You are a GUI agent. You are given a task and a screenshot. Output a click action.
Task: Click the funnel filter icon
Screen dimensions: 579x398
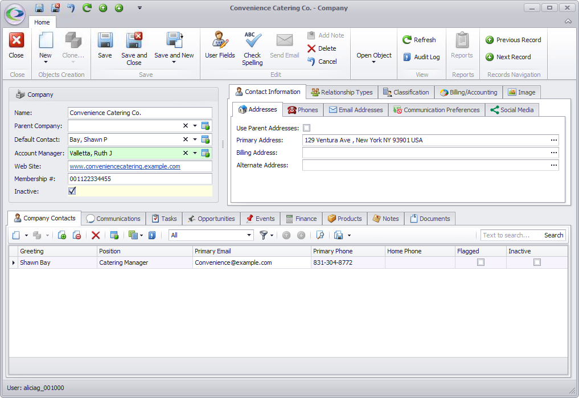point(263,235)
